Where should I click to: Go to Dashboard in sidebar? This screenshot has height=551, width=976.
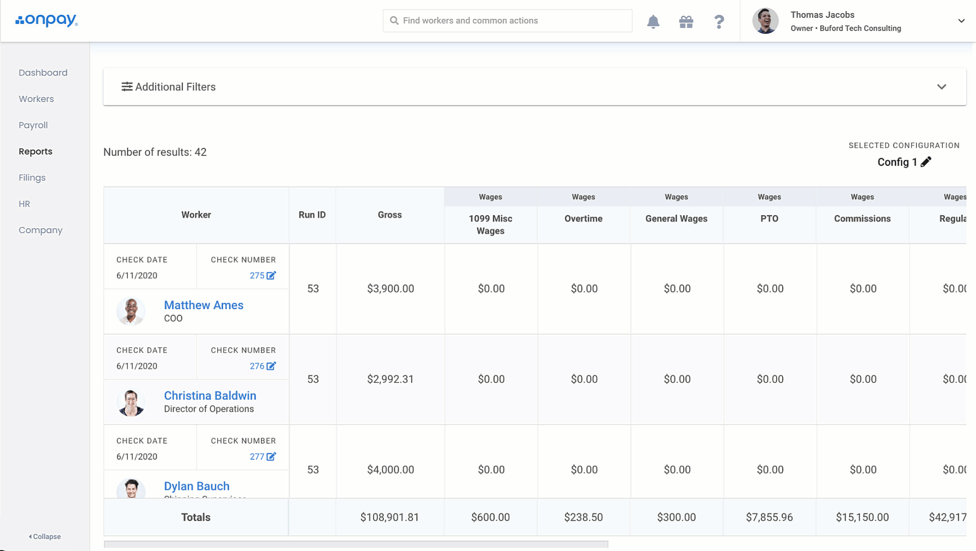[43, 72]
